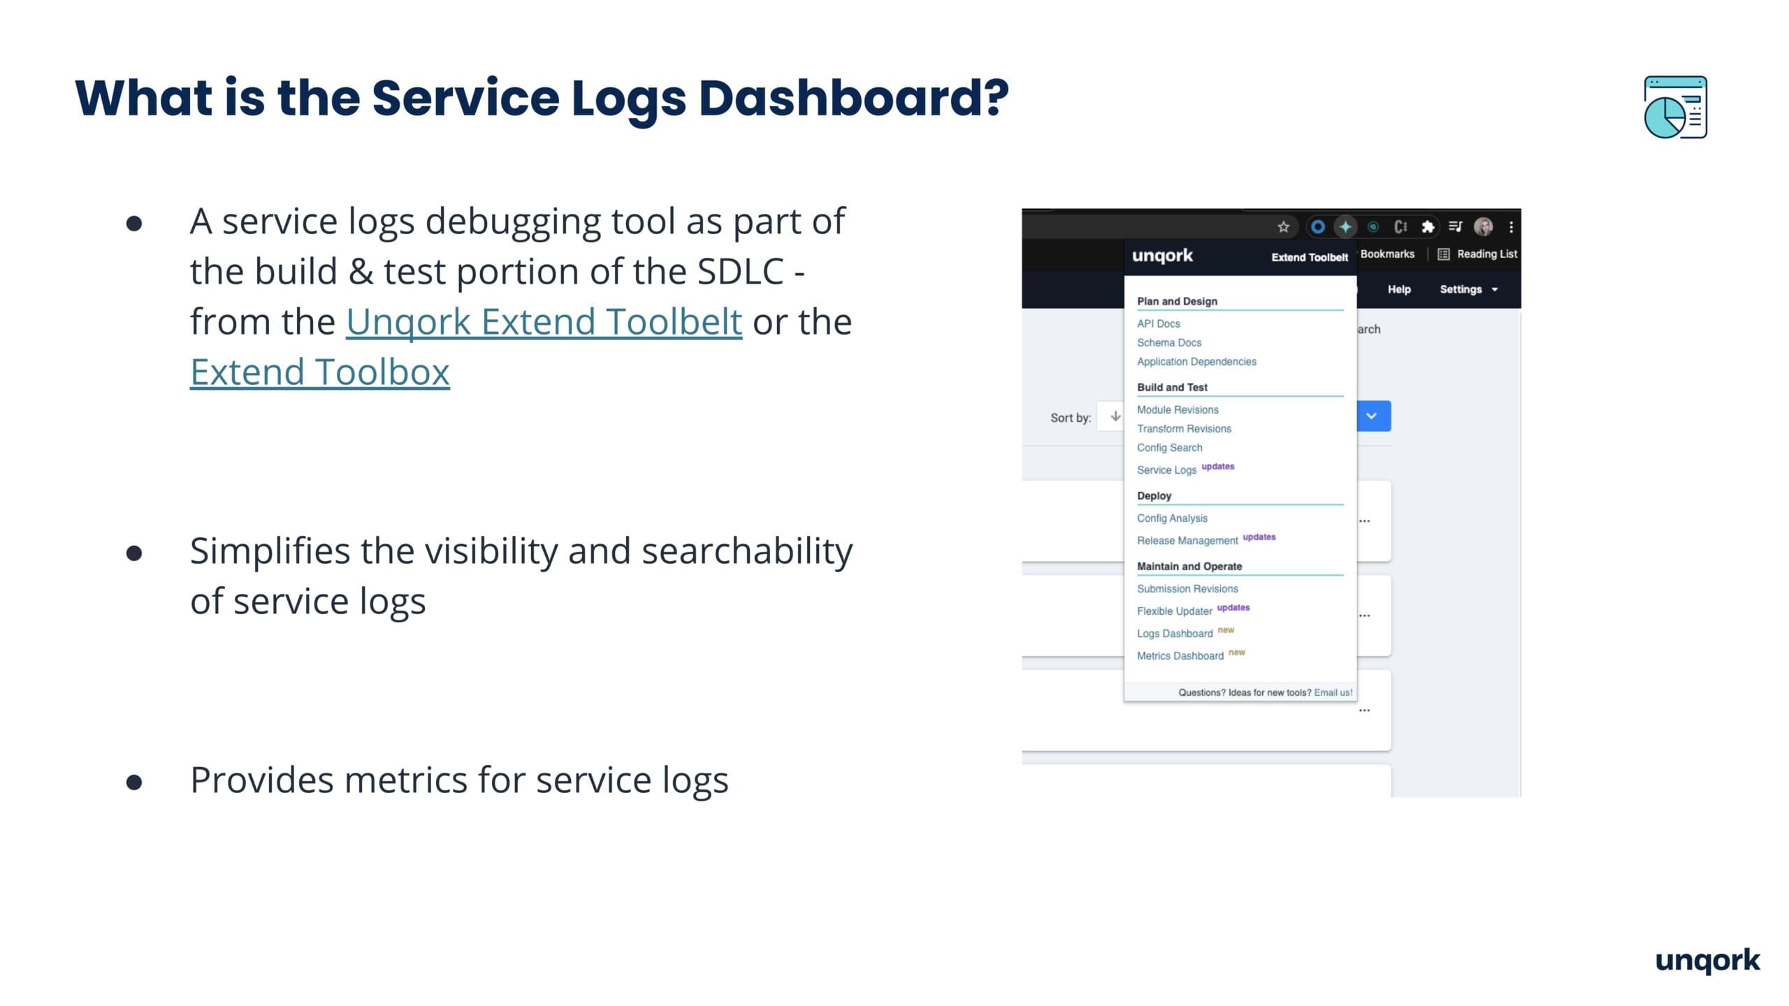Open Schema Docs link
The height and width of the screenshot is (1006, 1789).
(1168, 342)
